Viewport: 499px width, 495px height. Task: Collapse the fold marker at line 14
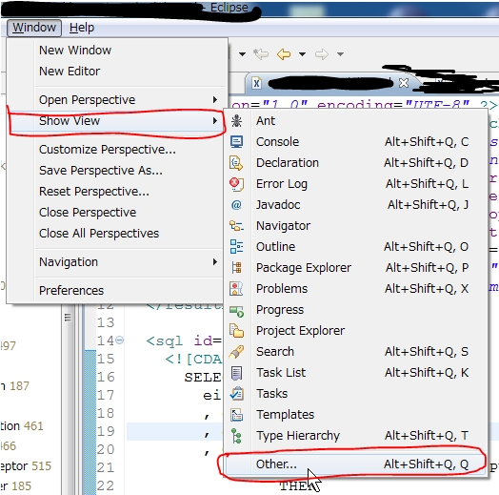pyautogui.click(x=119, y=340)
